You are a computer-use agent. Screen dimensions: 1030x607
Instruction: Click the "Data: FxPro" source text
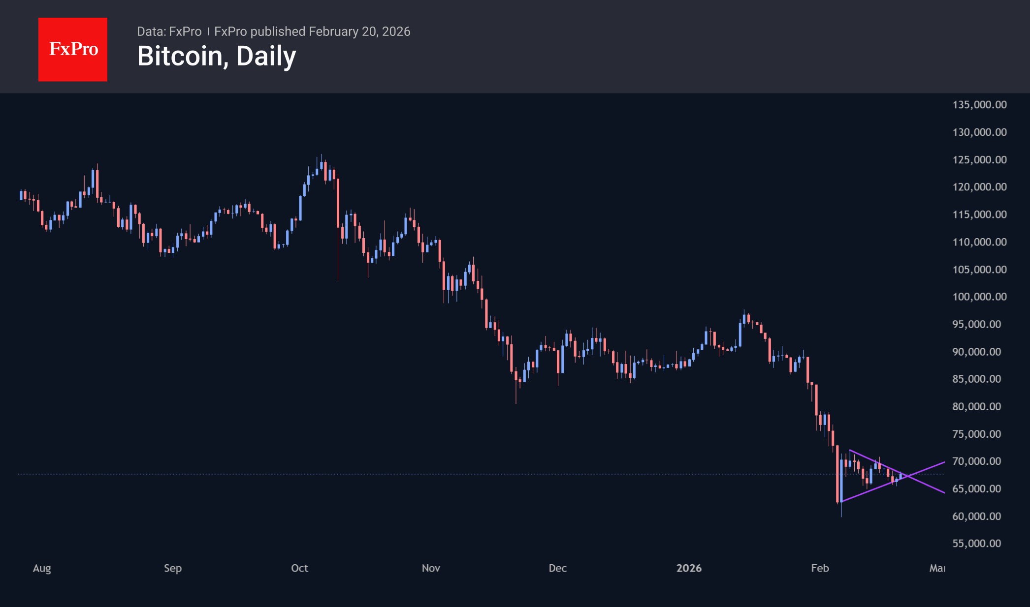pyautogui.click(x=169, y=31)
